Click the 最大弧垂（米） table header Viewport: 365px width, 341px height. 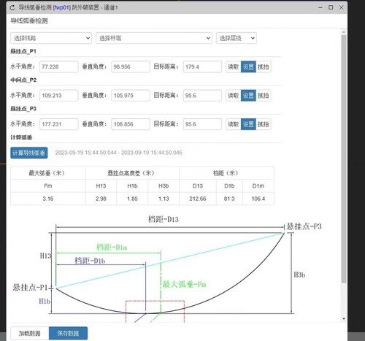tap(48, 173)
